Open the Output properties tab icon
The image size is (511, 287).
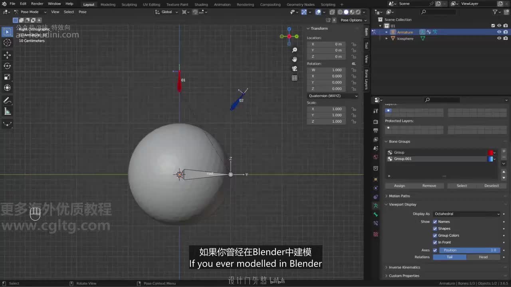[375, 130]
